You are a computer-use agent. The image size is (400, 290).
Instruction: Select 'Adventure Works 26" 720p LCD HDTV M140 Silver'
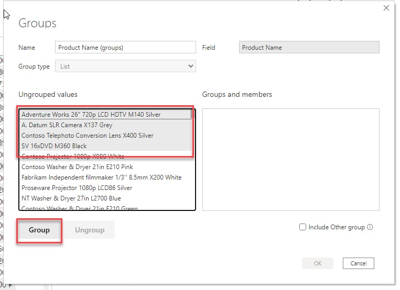pos(105,115)
